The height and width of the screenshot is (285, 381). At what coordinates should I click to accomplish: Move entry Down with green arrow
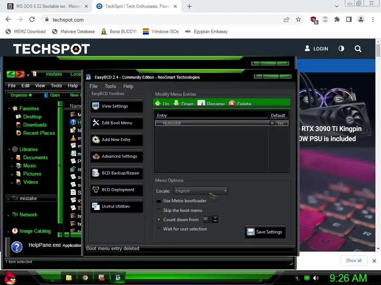pyautogui.click(x=183, y=104)
